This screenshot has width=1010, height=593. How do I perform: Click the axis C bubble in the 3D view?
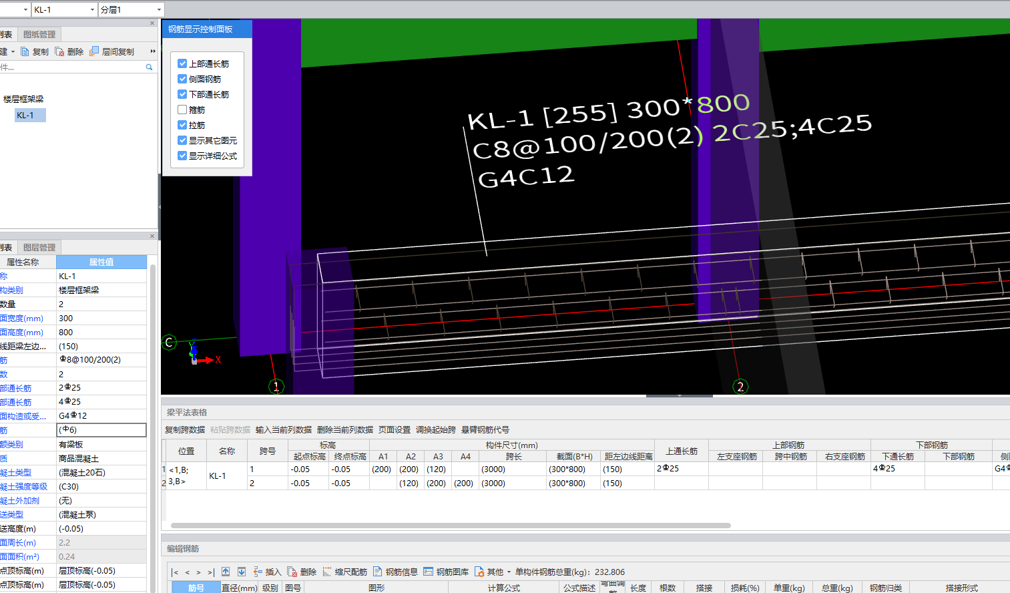(170, 343)
